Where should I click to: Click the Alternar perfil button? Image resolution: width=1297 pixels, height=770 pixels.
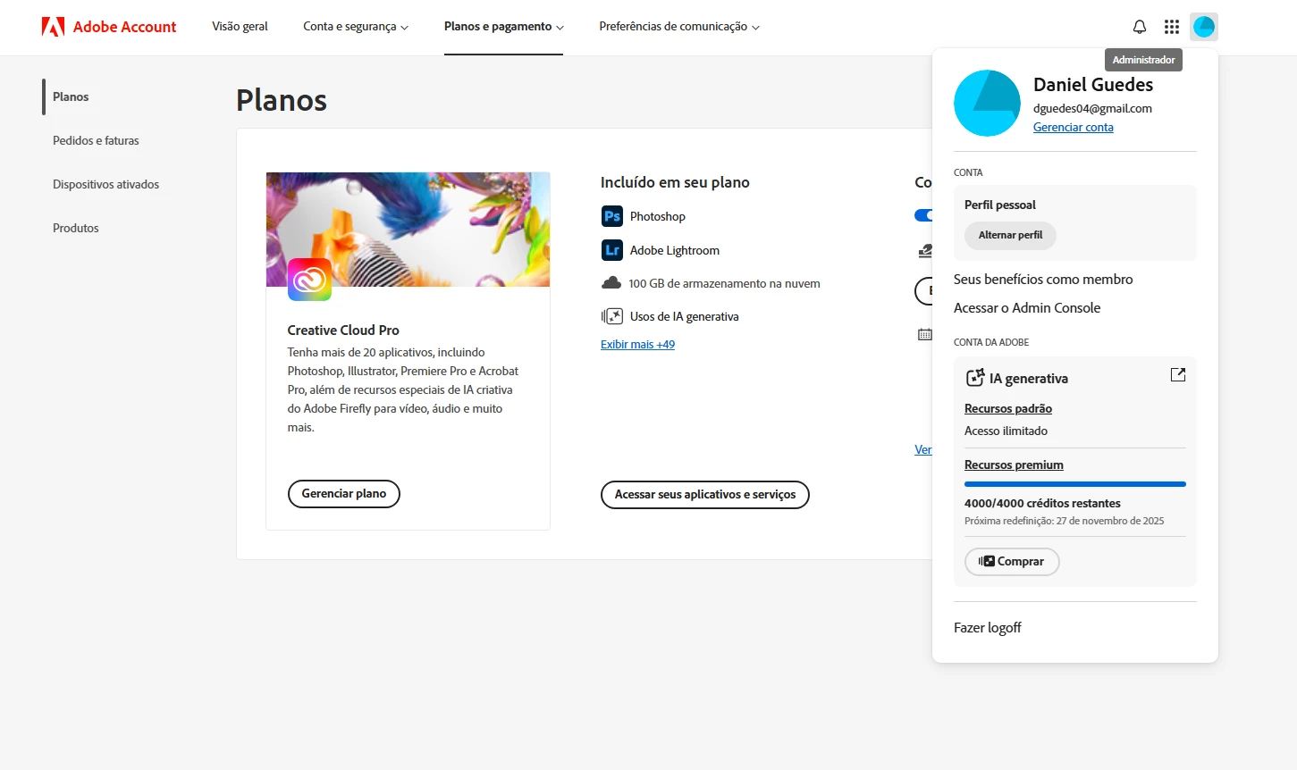(1010, 235)
